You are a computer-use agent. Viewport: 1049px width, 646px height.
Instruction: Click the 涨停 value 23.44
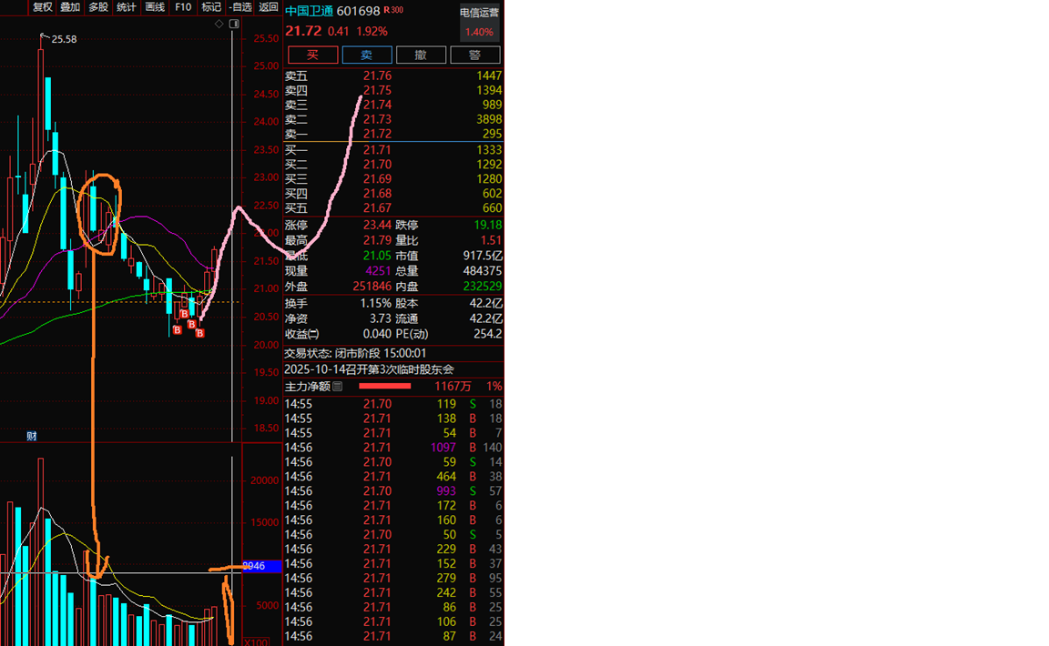tap(377, 226)
